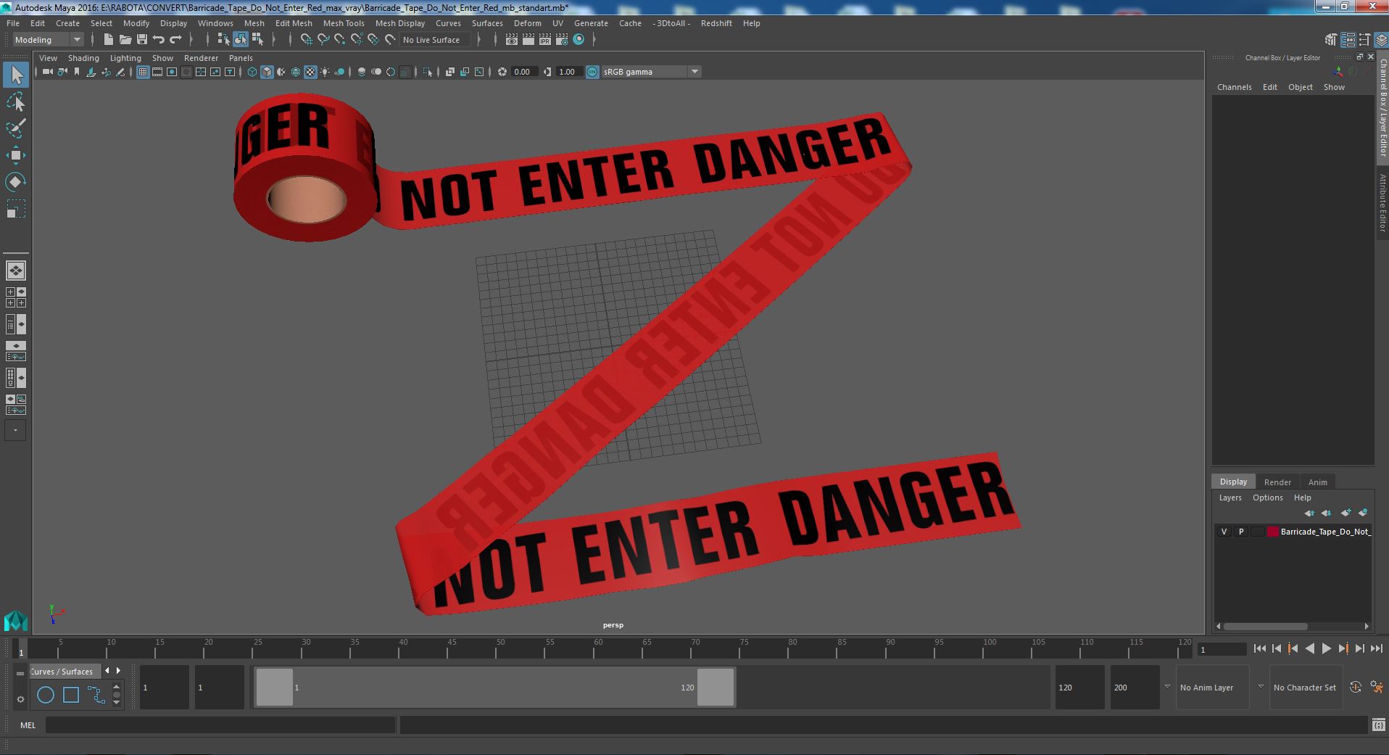This screenshot has width=1389, height=755.
Task: Toggle layer visibility V box
Action: [1224, 532]
